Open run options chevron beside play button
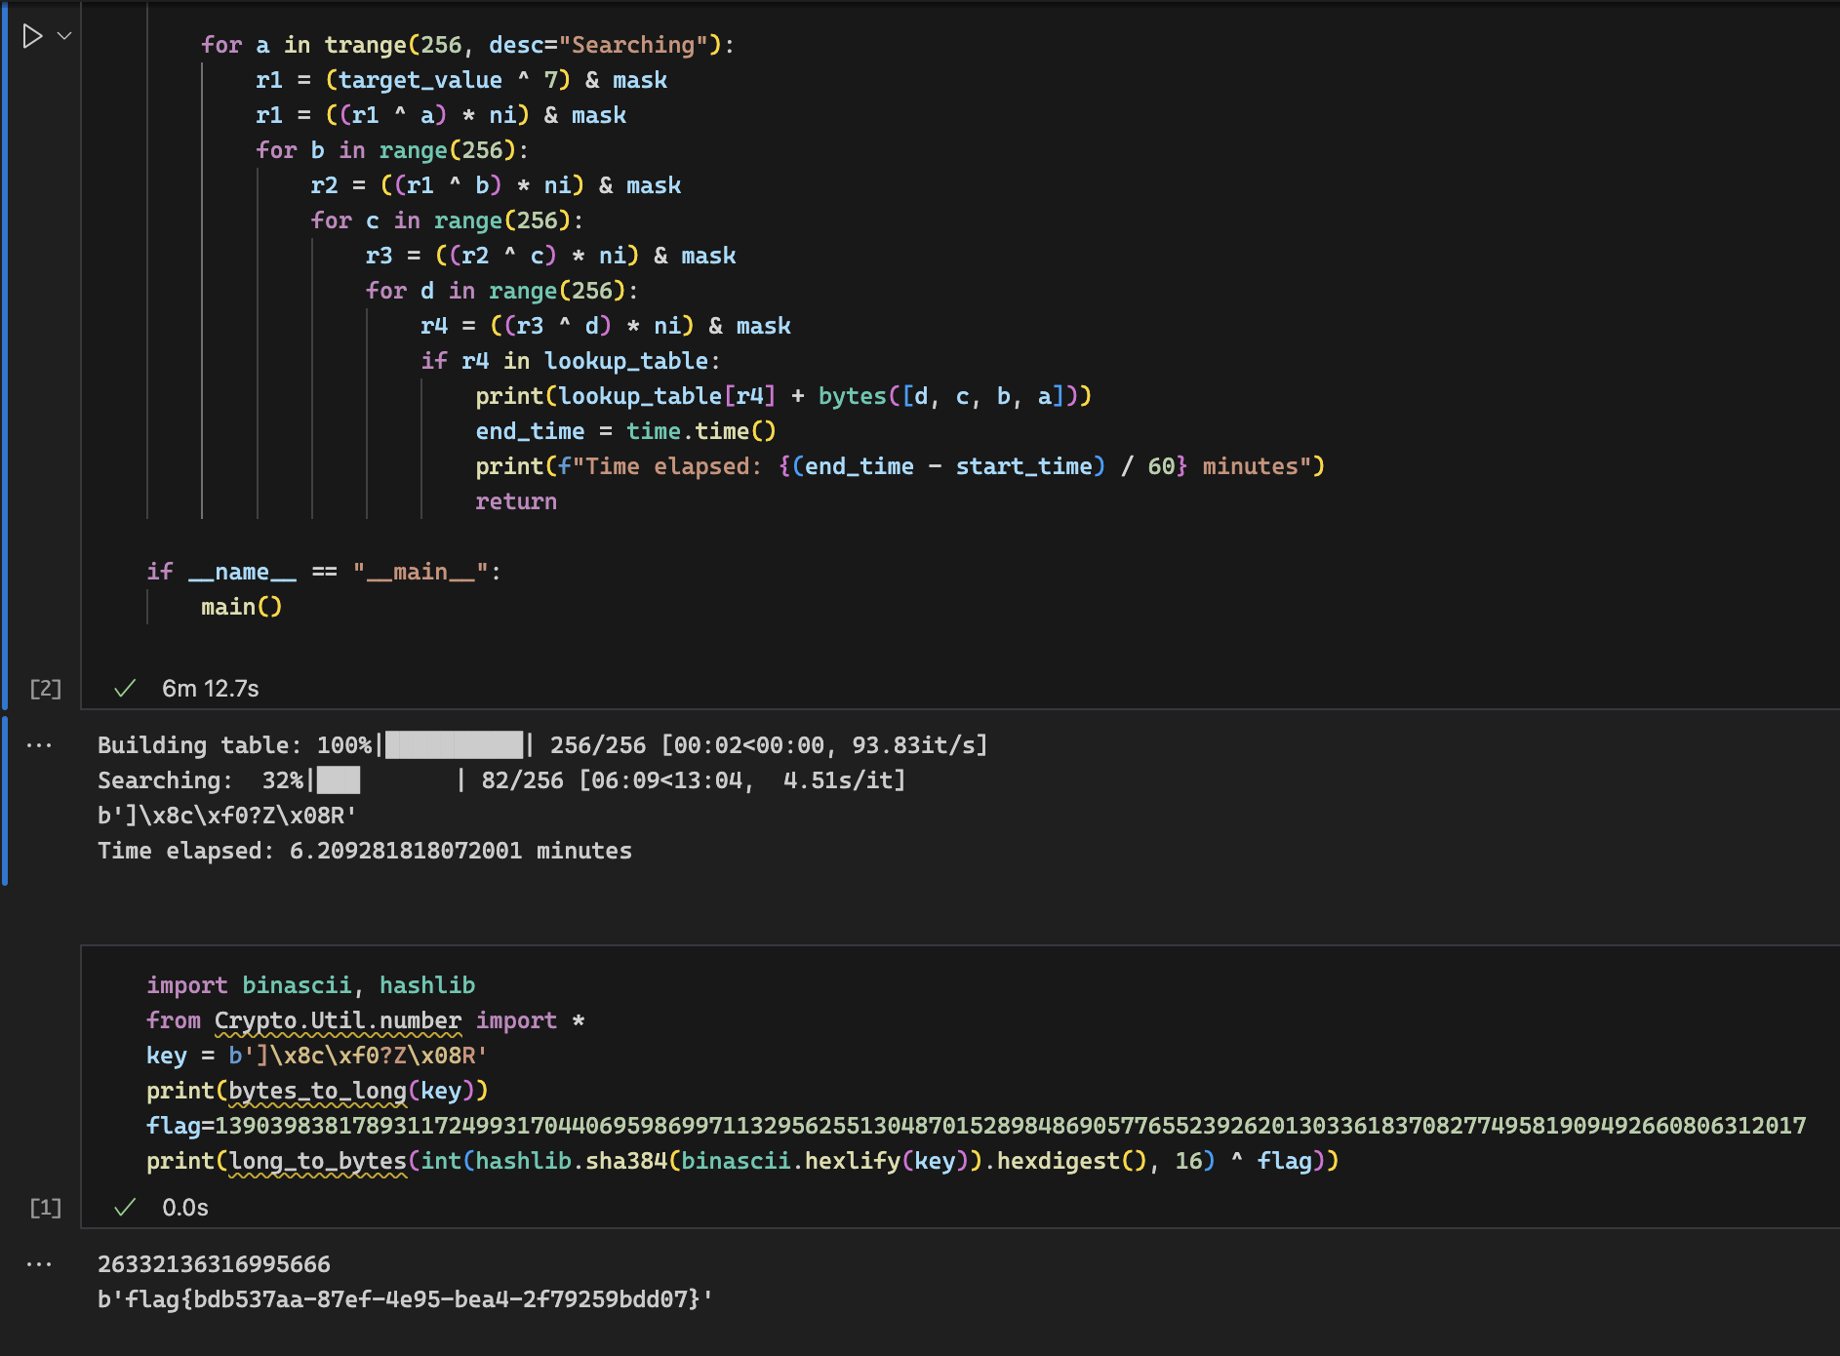Image resolution: width=1840 pixels, height=1356 pixels. point(64,36)
